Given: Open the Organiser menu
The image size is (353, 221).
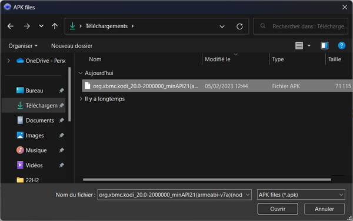Looking at the screenshot, I should coord(23,46).
